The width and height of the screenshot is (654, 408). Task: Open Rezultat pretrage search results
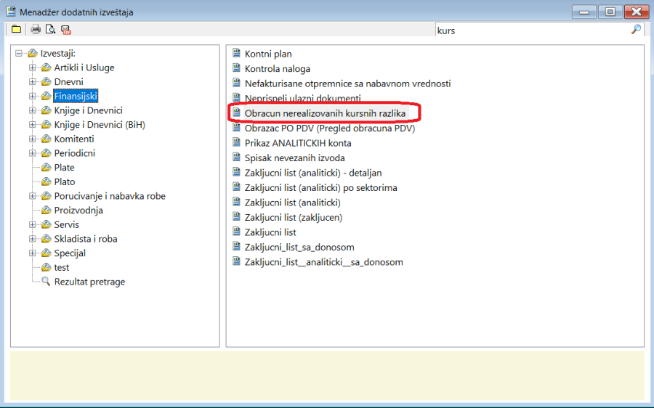[x=89, y=282]
